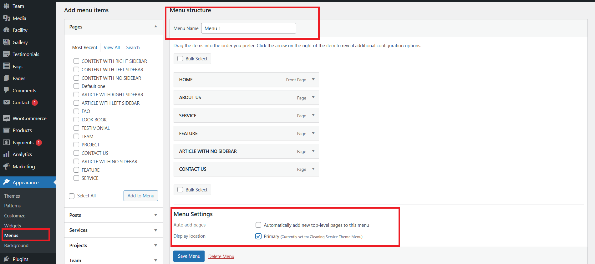Open WooCommerce via its logo icon
Viewport: 595px width, 264px height.
[6, 118]
